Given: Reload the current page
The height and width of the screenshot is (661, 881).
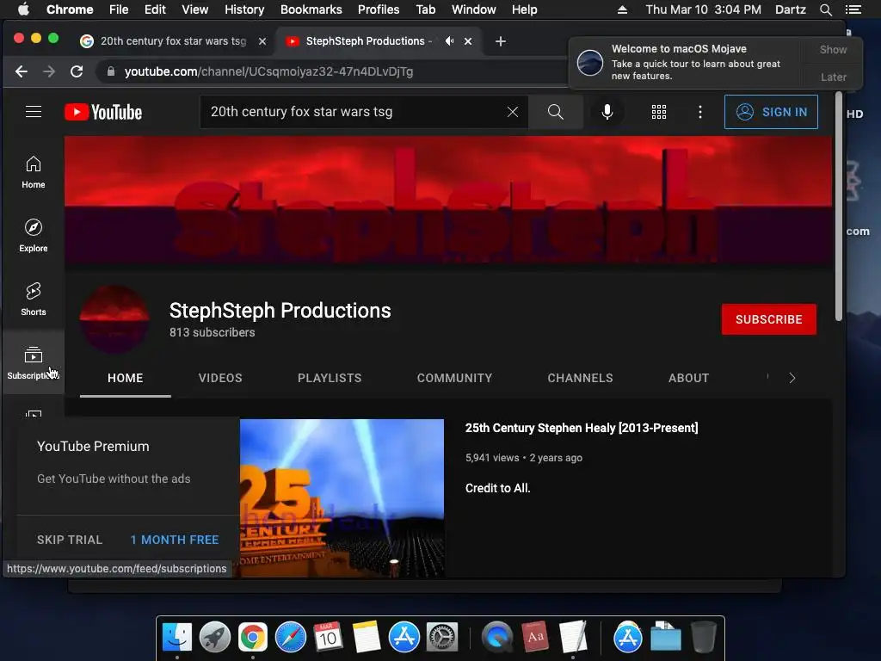Looking at the screenshot, I should [77, 71].
